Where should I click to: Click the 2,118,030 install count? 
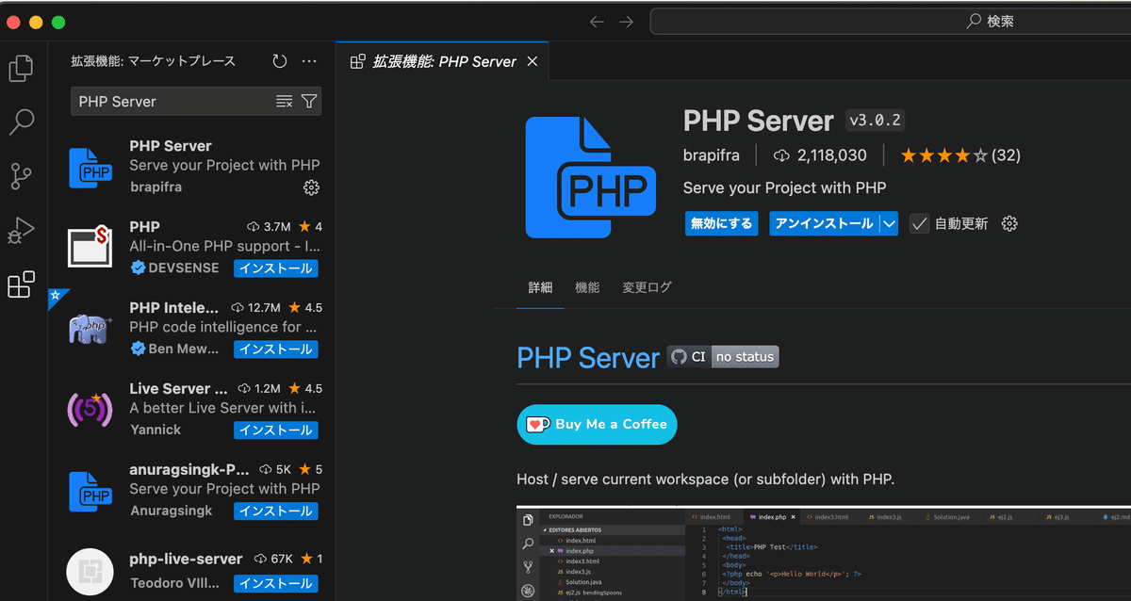[819, 155]
